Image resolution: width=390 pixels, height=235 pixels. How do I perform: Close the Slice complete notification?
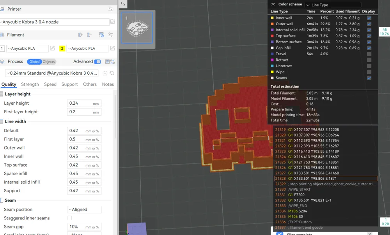coord(370,234)
